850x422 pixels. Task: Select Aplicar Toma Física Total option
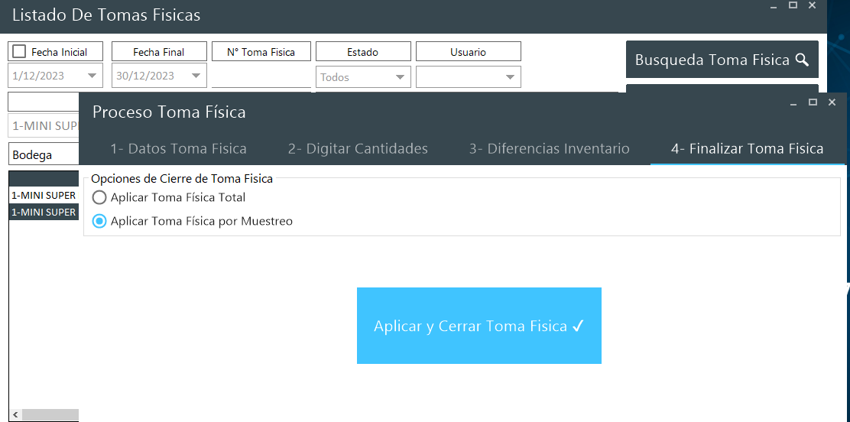point(99,197)
